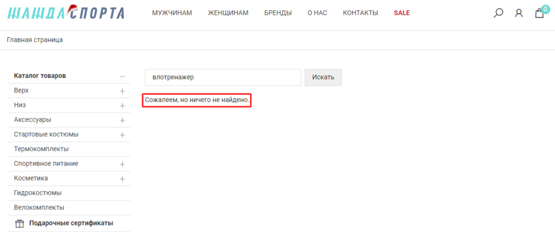Screen dimensions: 555x238
Task: Expand the Косметика category
Action: click(x=122, y=179)
